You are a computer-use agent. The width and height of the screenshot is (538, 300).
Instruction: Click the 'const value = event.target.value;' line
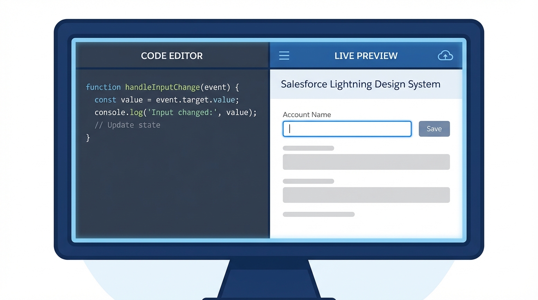(x=167, y=100)
